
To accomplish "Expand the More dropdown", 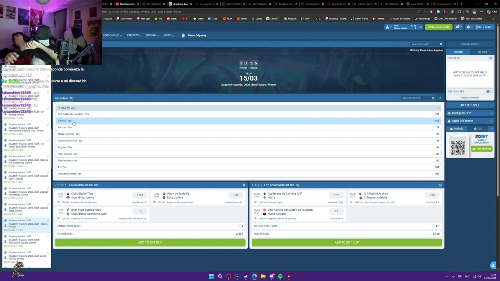I will click(168, 36).
